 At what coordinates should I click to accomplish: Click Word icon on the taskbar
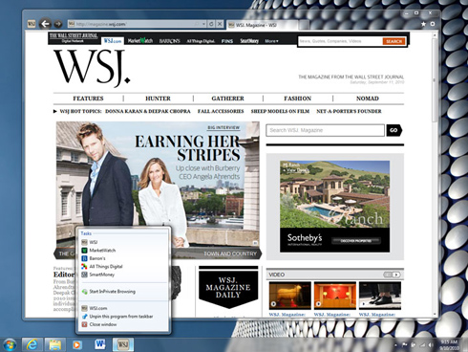[x=100, y=344]
